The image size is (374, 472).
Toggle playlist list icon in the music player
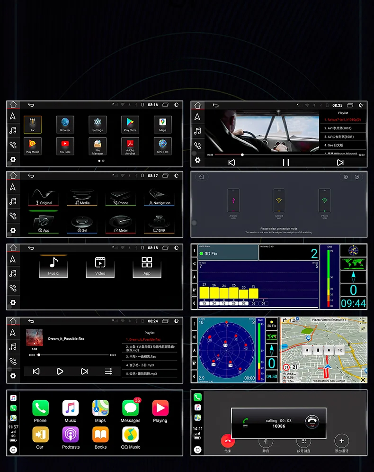click(x=108, y=372)
